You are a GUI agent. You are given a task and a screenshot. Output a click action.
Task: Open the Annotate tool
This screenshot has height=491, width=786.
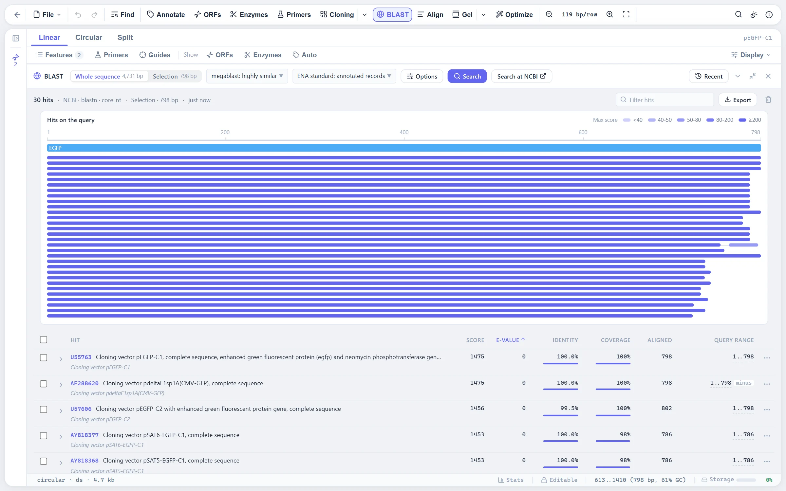point(166,14)
